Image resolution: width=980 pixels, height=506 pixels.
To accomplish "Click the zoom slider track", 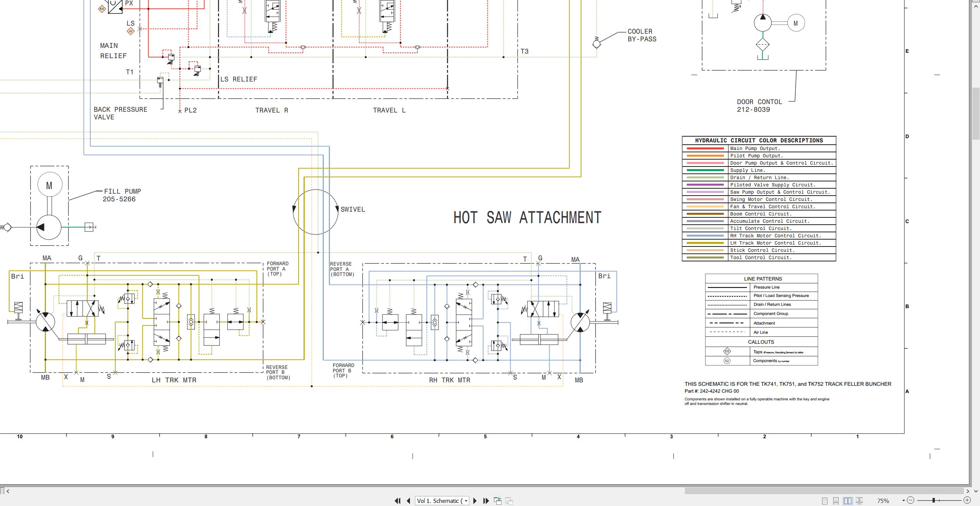I will pos(939,500).
